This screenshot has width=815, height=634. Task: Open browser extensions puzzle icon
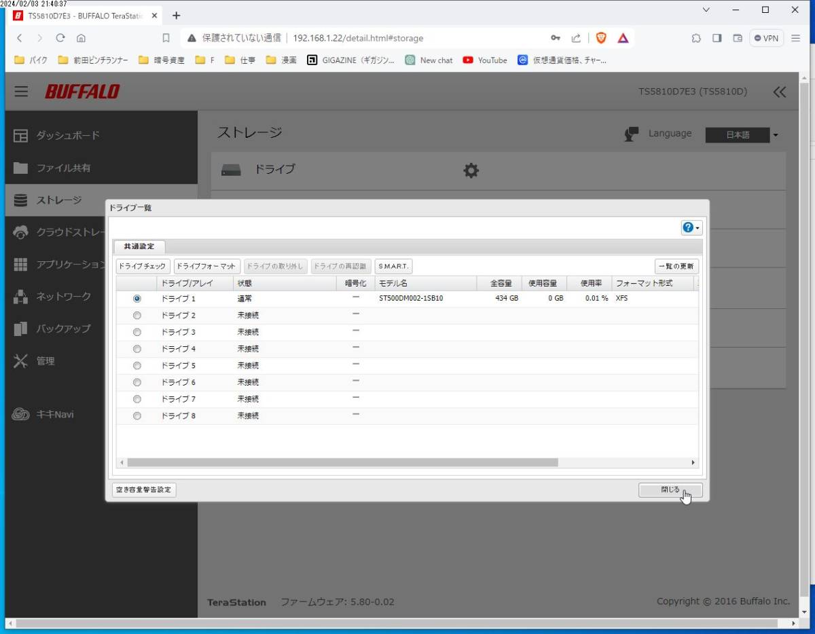click(x=696, y=38)
